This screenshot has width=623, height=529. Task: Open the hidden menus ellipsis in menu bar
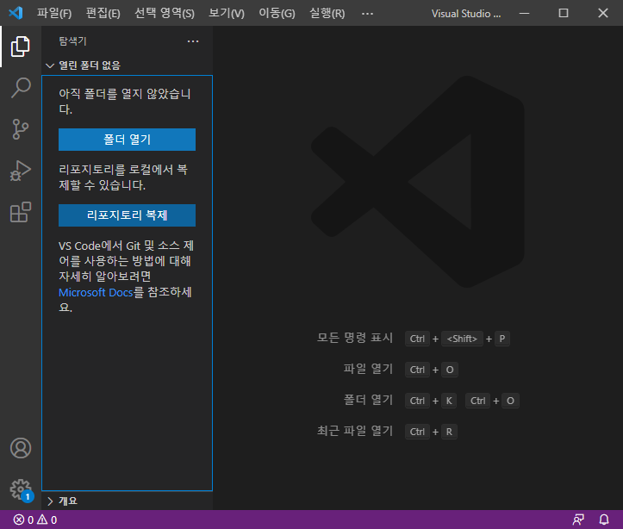[x=368, y=14]
